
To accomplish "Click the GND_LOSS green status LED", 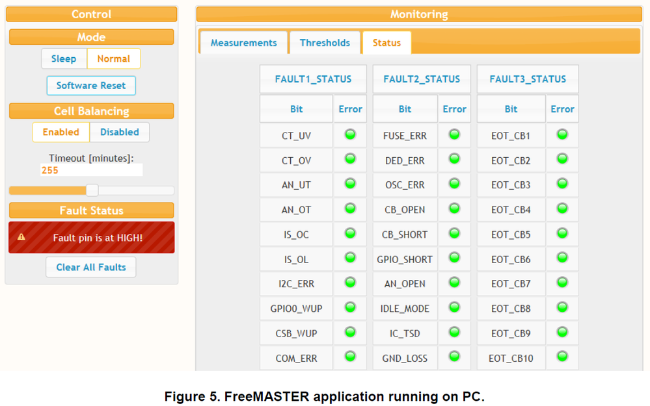I will tap(454, 356).
